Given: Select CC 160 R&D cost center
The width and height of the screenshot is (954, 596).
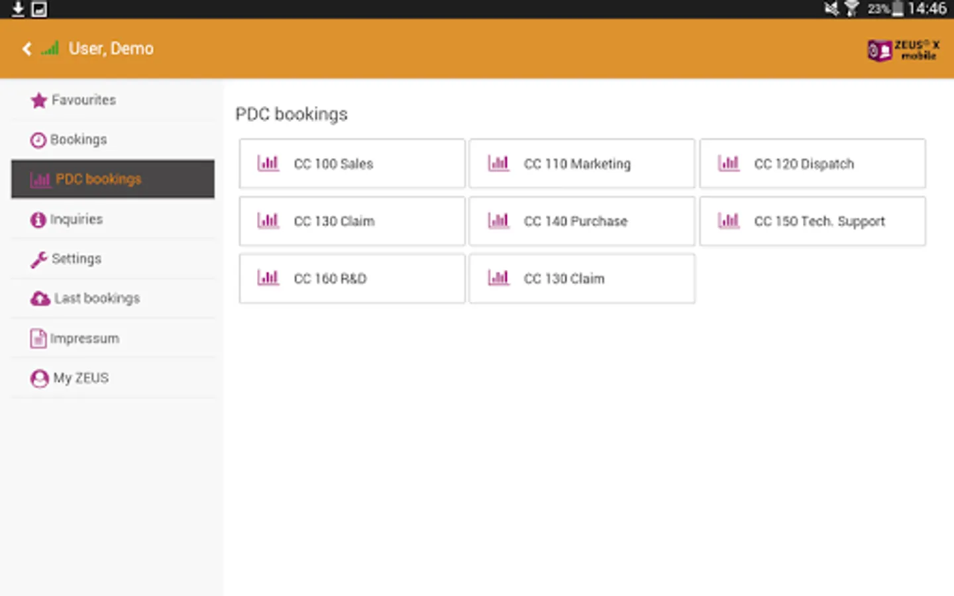Looking at the screenshot, I should point(352,279).
